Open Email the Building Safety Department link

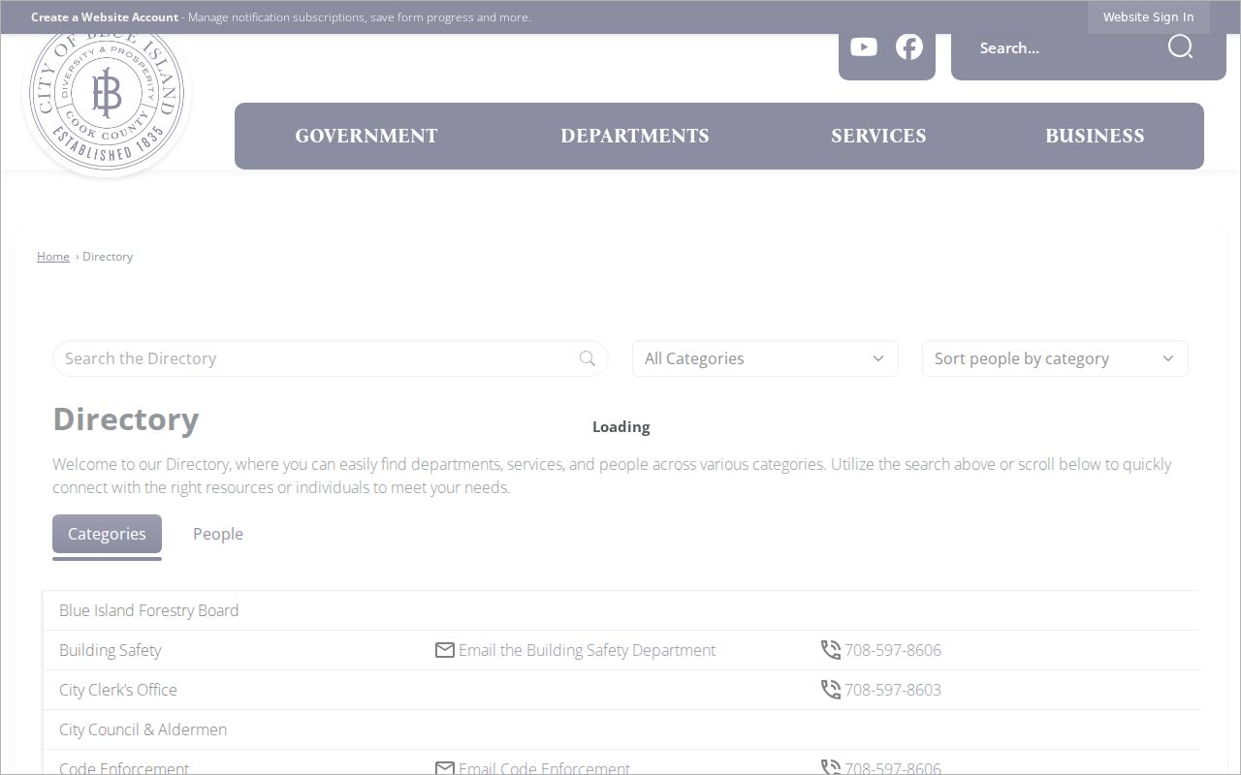click(587, 650)
